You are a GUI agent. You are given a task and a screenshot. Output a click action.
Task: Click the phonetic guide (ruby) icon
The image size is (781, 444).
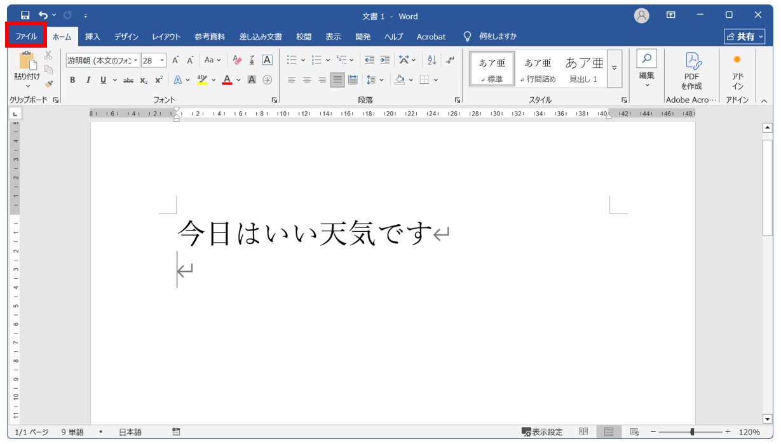(252, 60)
